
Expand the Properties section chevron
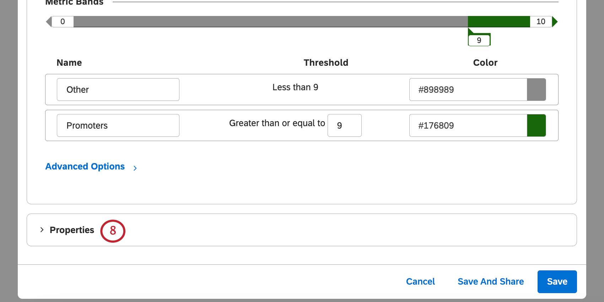tap(42, 230)
